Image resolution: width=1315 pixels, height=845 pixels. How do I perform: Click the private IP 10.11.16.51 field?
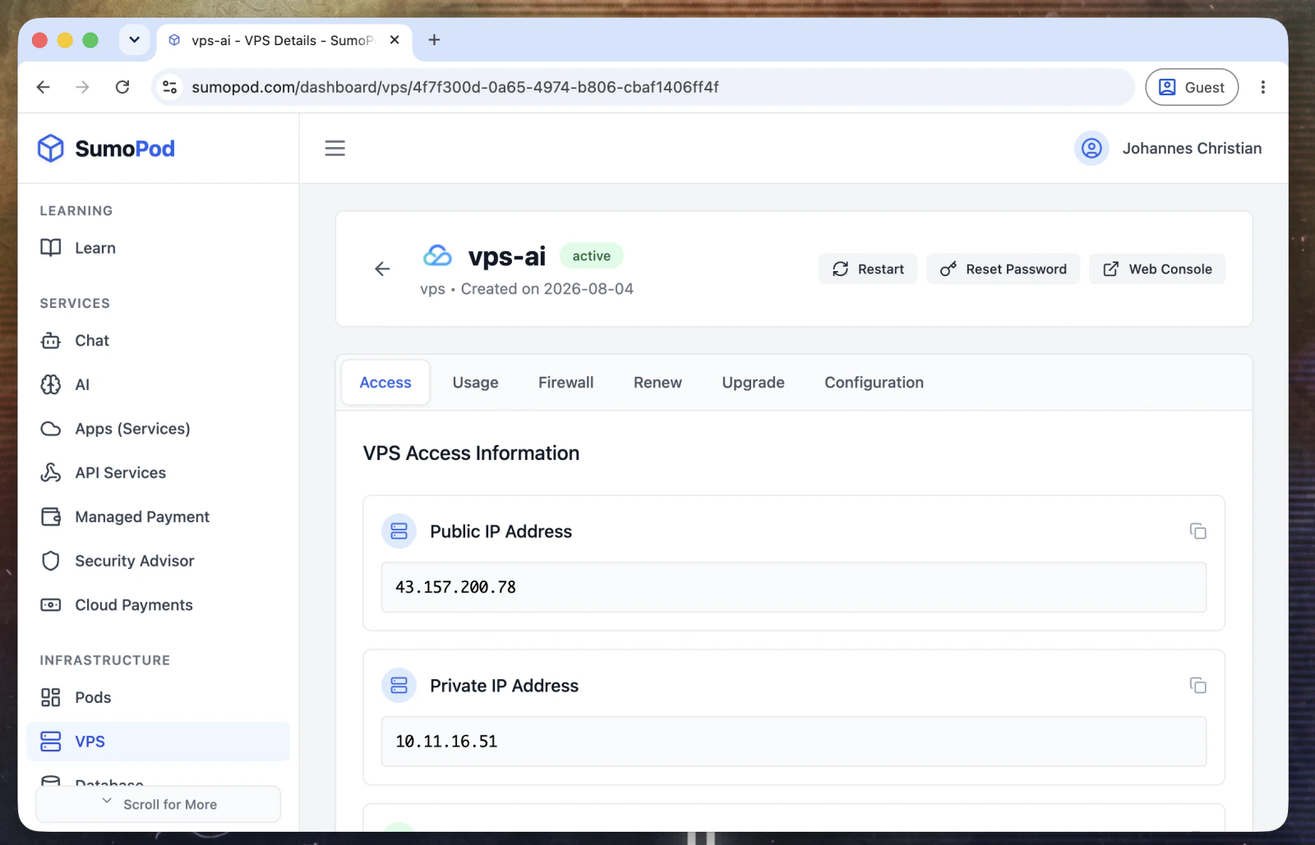coord(794,742)
